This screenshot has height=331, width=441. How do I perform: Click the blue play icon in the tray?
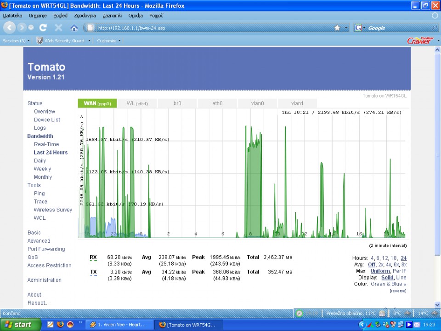[x=409, y=325]
